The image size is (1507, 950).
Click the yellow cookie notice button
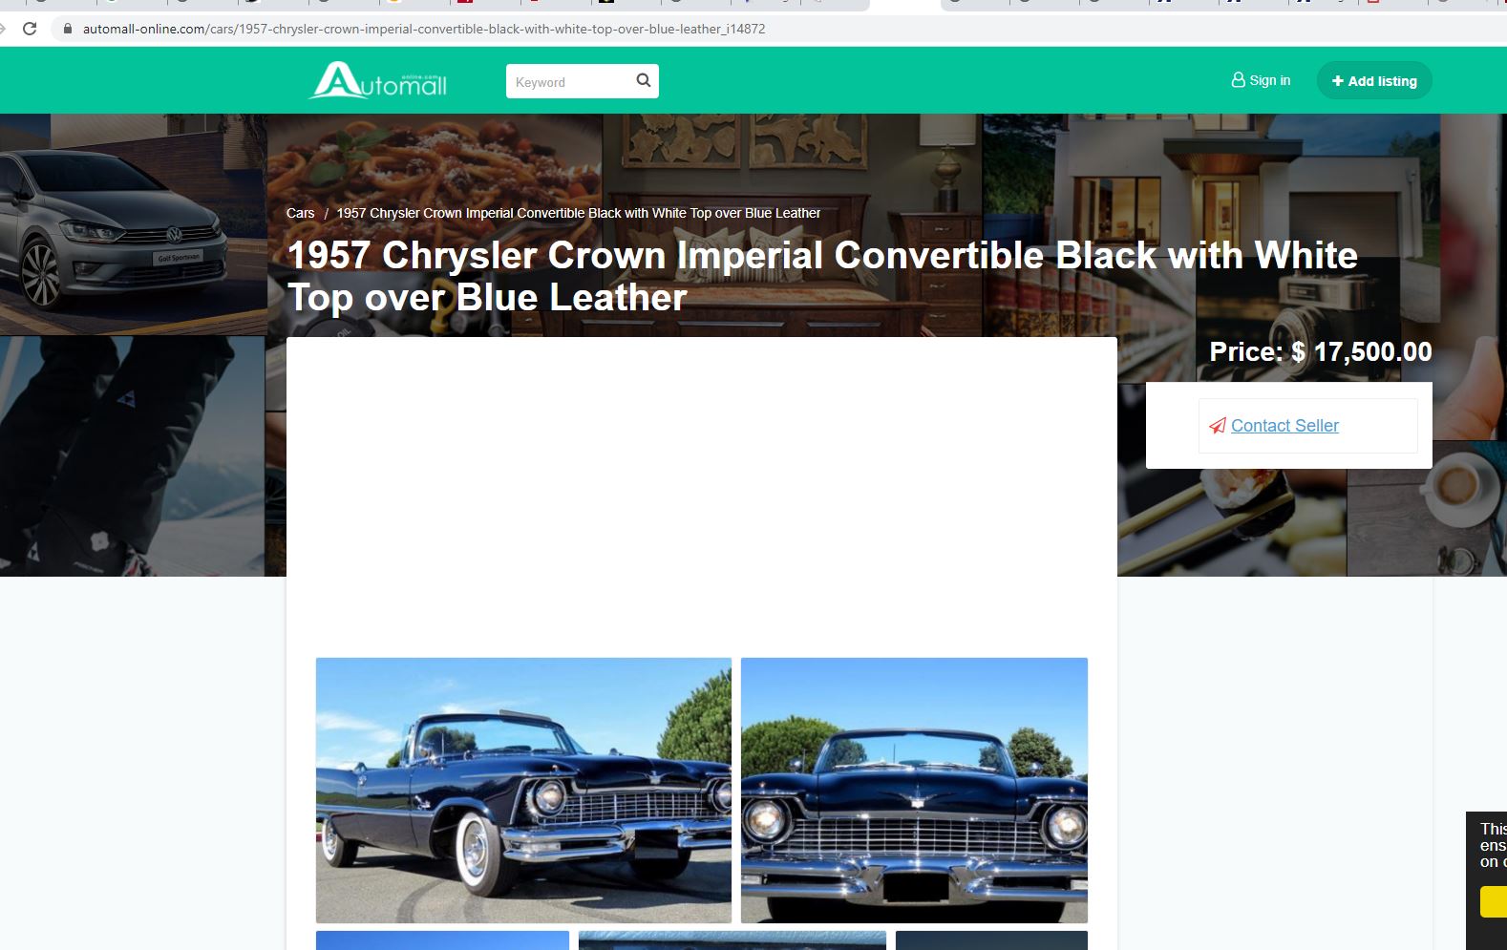(1494, 901)
